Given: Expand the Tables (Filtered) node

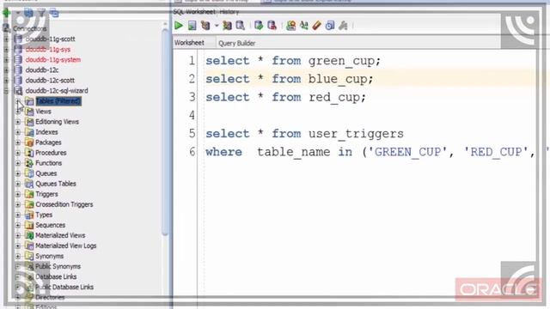Looking at the screenshot, I should 18,101.
